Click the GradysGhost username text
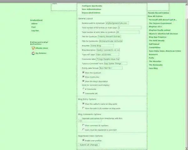This screenshot has width=188, height=150. coord(36,20)
